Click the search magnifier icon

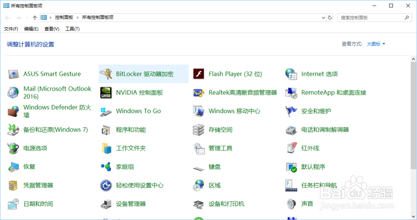coord(407,18)
